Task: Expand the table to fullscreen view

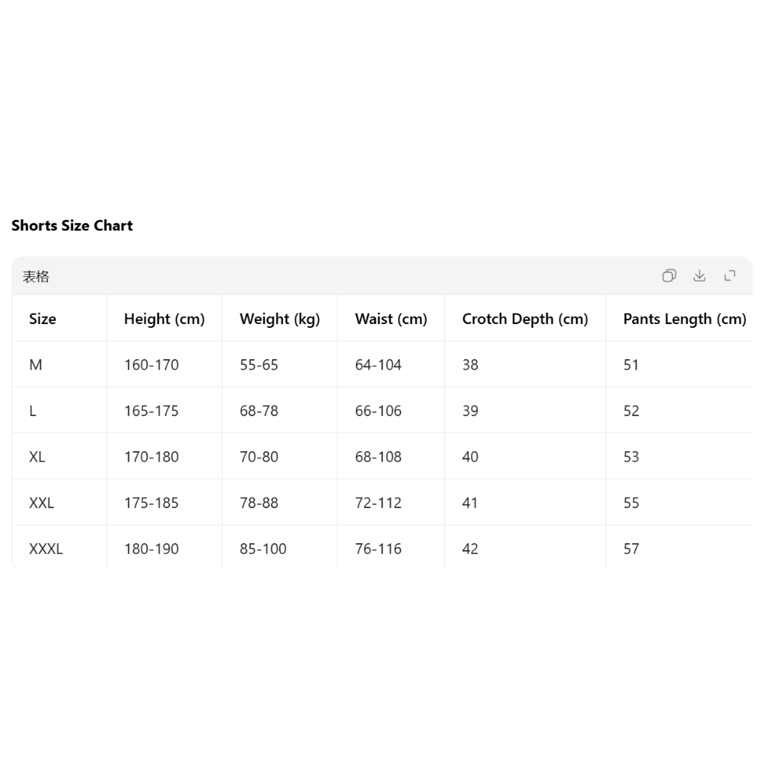Action: 730,275
